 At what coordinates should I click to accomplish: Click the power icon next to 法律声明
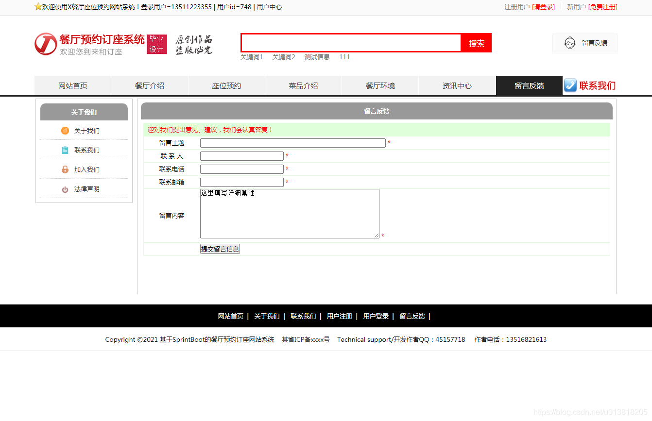point(65,189)
